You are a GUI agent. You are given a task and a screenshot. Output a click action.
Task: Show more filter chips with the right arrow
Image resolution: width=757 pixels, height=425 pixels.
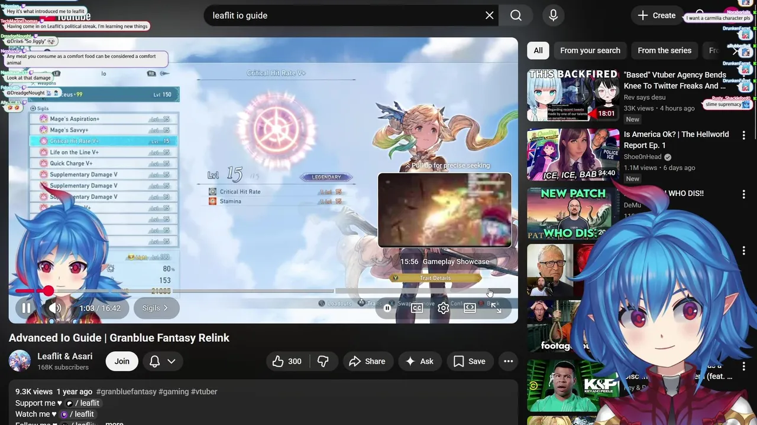coord(735,51)
